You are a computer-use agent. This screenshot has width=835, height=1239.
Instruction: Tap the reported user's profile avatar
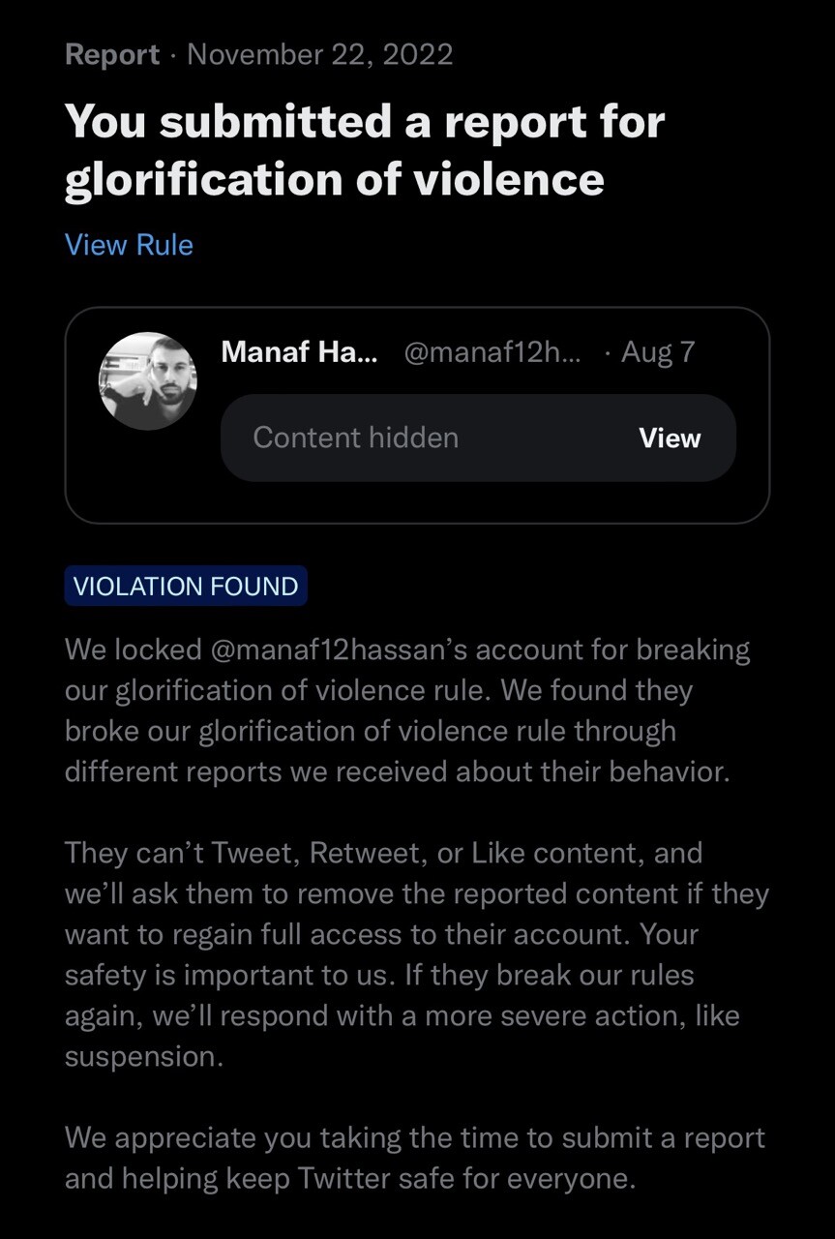[148, 381]
